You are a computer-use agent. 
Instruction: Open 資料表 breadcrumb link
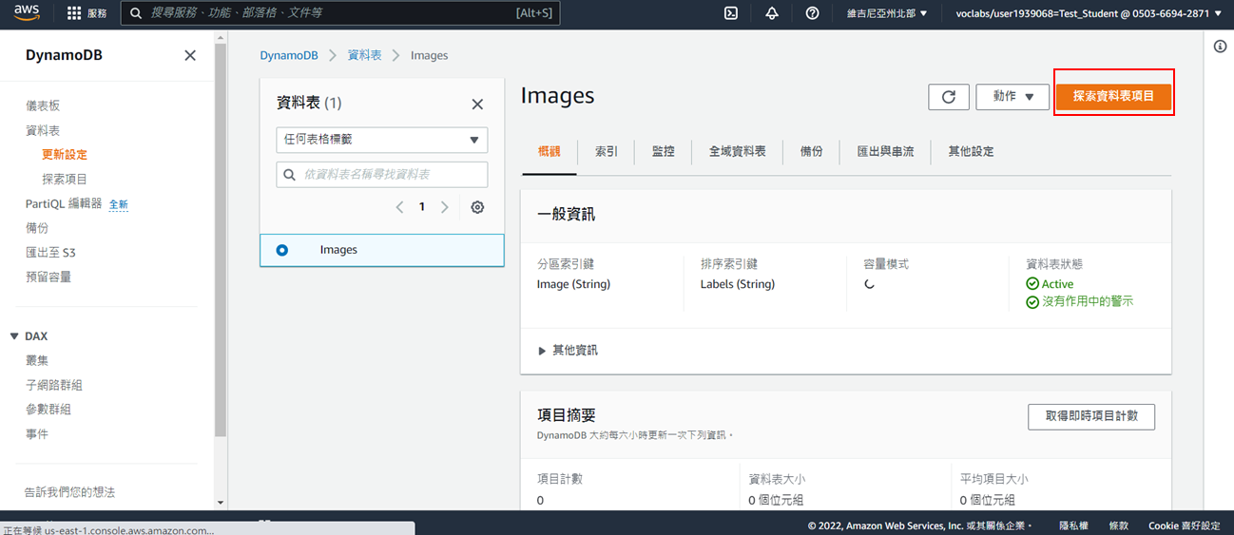365,55
